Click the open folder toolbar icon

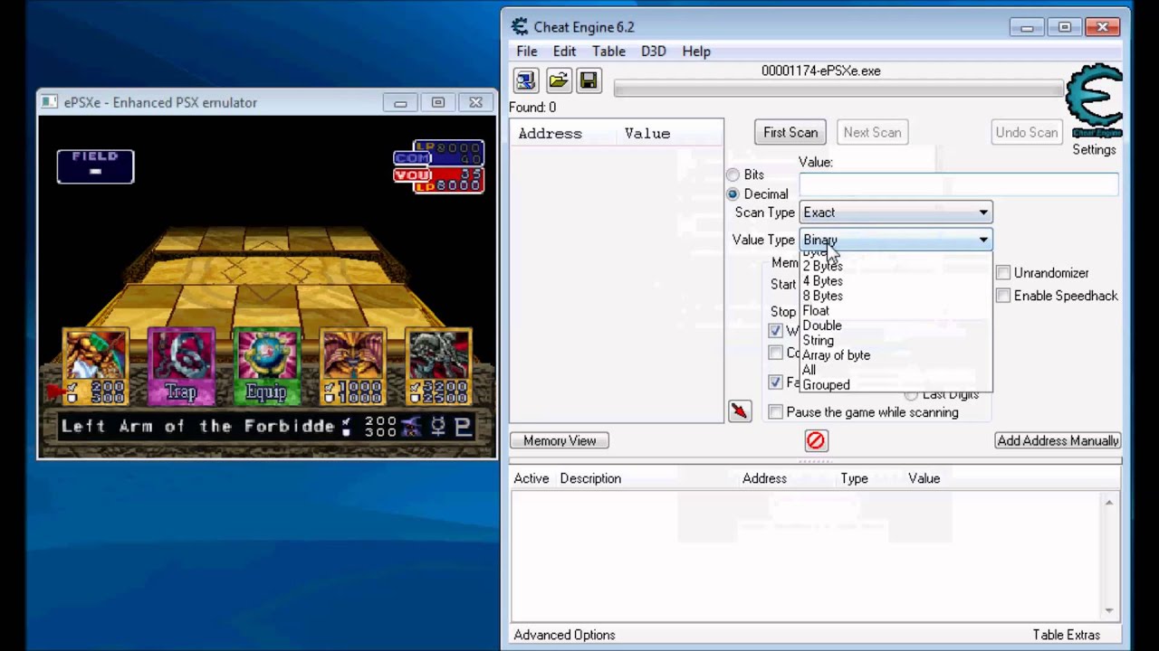tap(558, 80)
